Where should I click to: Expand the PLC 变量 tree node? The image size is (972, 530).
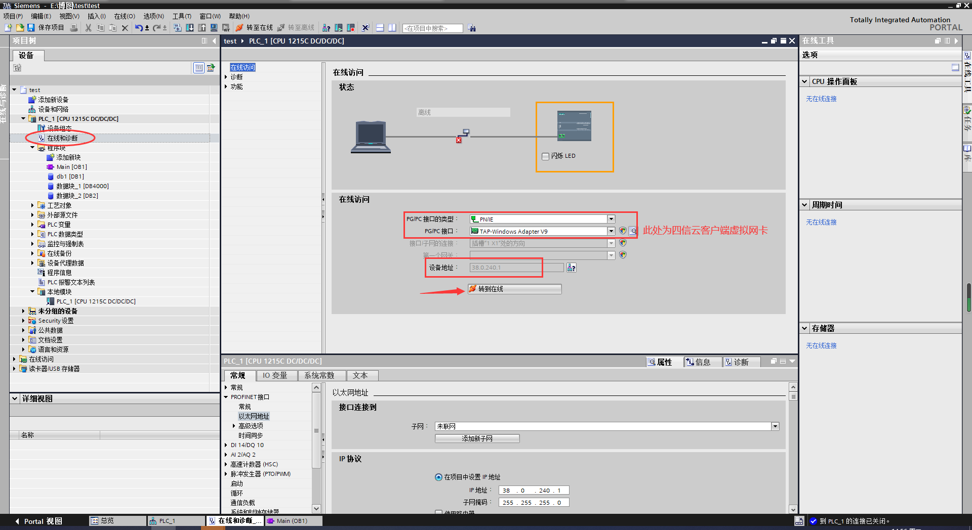tap(32, 225)
